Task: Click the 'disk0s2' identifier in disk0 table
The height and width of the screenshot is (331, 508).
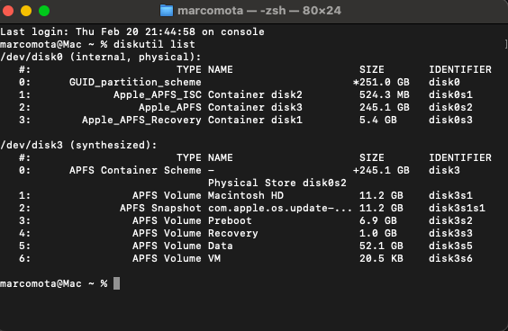Action: click(450, 107)
